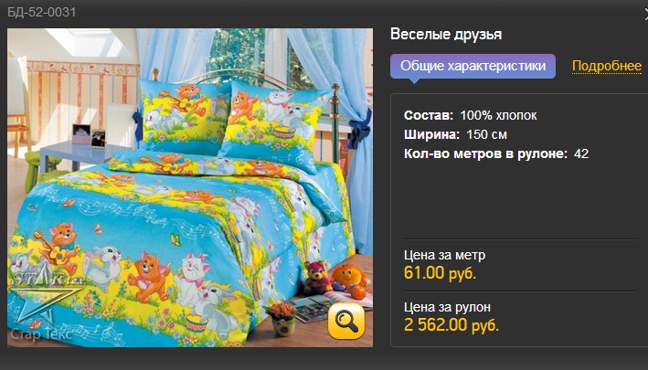Click the 61.00 руб. price
The image size is (648, 370).
[441, 273]
